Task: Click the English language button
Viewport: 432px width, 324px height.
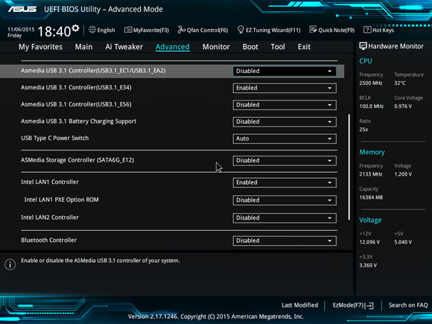Action: 101,30
